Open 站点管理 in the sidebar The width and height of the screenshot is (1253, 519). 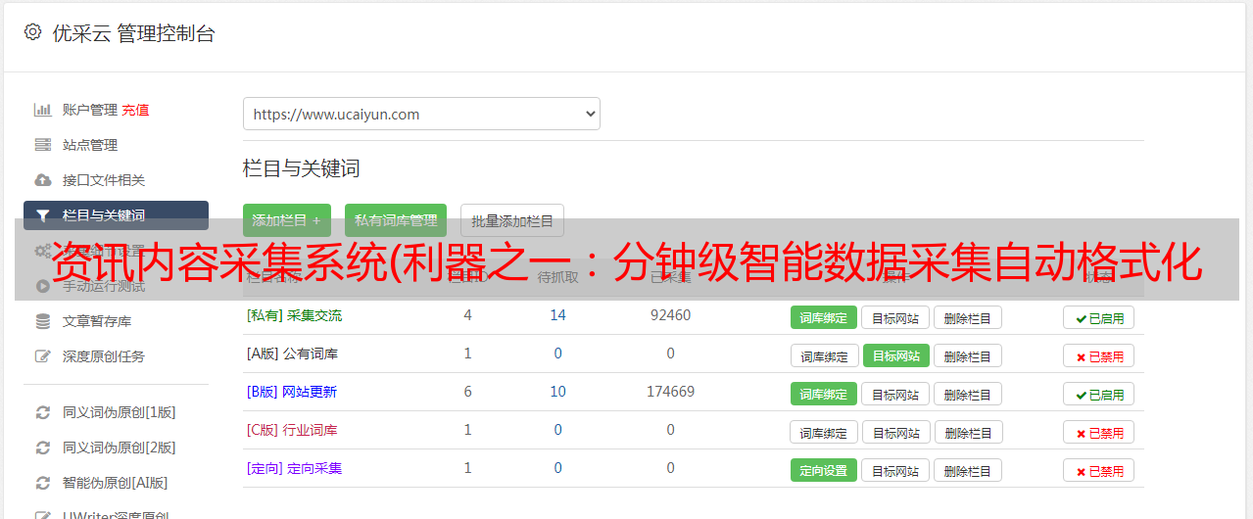tap(90, 145)
